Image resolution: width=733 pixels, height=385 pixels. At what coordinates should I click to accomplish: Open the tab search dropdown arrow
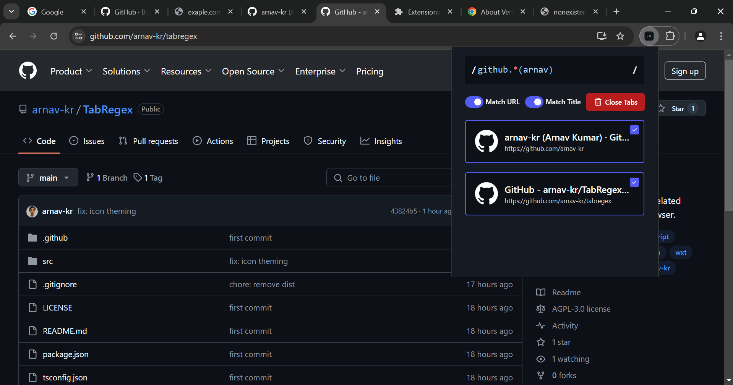click(11, 12)
